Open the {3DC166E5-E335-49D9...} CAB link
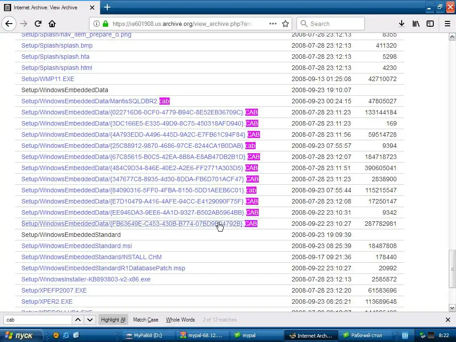 pyautogui.click(x=139, y=123)
